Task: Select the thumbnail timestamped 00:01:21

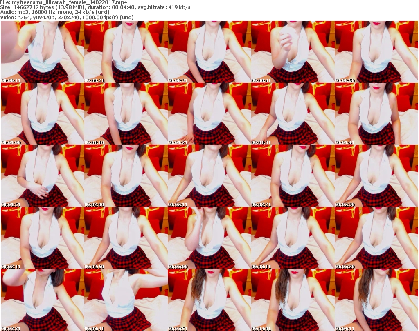Action: (x=209, y=114)
